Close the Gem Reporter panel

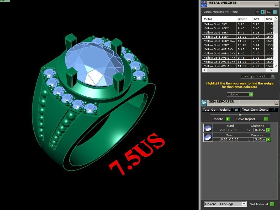pyautogui.click(x=276, y=103)
